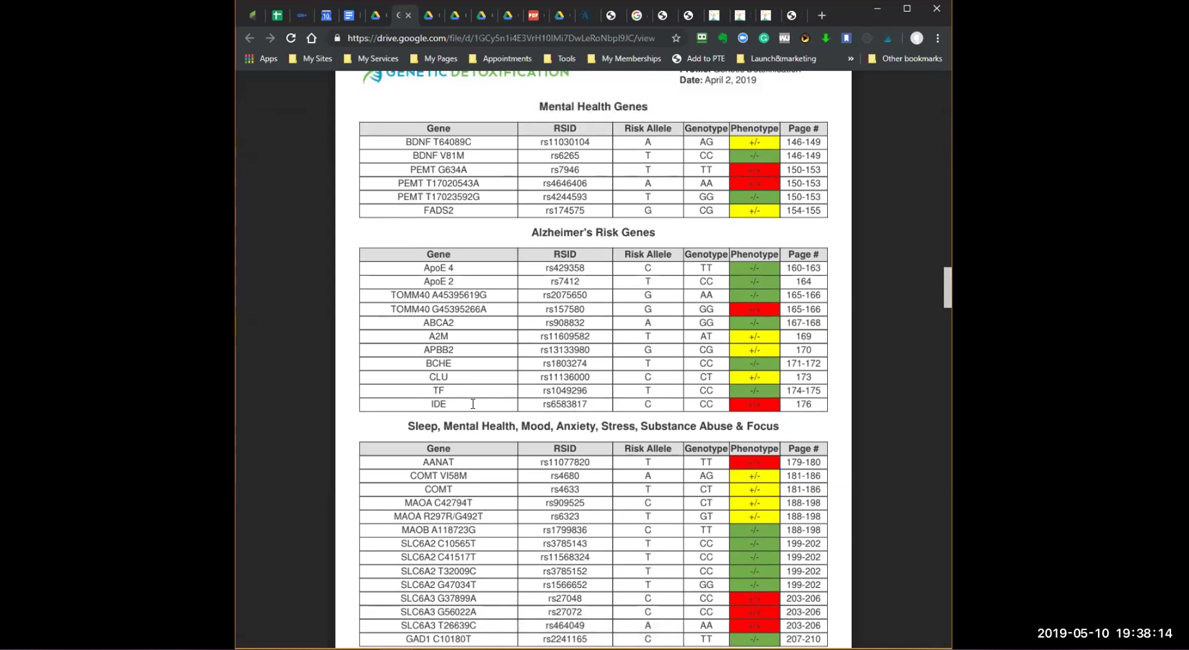Open a new browser tab

point(822,15)
